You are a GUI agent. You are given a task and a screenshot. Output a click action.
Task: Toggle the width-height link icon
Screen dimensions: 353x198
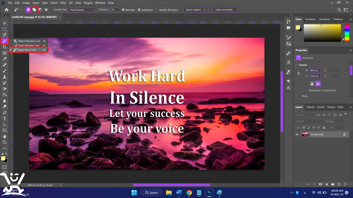[x=299, y=73]
